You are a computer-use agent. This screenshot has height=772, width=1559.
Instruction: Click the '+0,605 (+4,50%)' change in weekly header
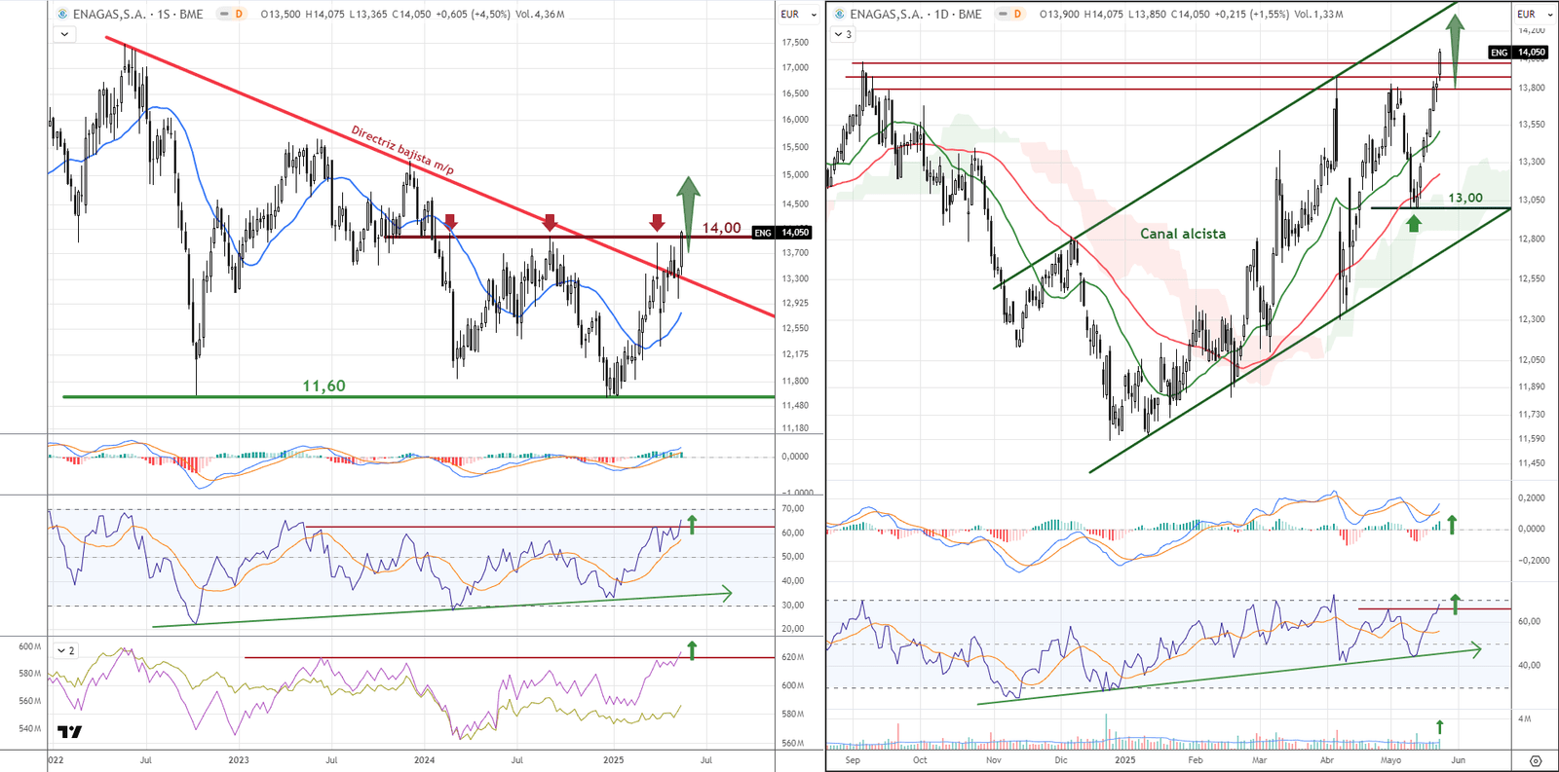(x=473, y=15)
